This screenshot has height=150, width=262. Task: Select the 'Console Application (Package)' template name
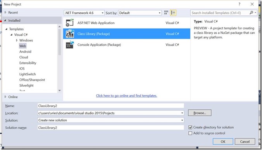[x=99, y=45]
